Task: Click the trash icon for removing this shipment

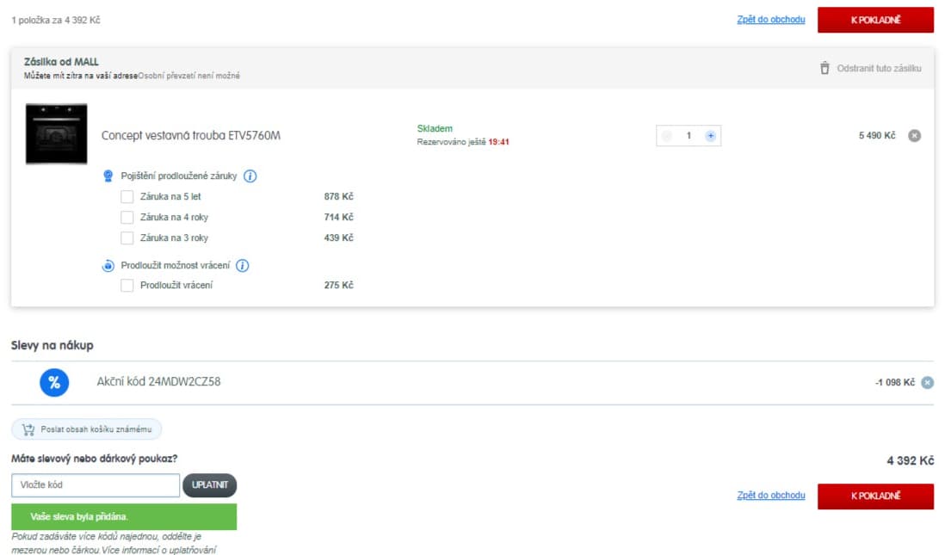Action: point(825,68)
